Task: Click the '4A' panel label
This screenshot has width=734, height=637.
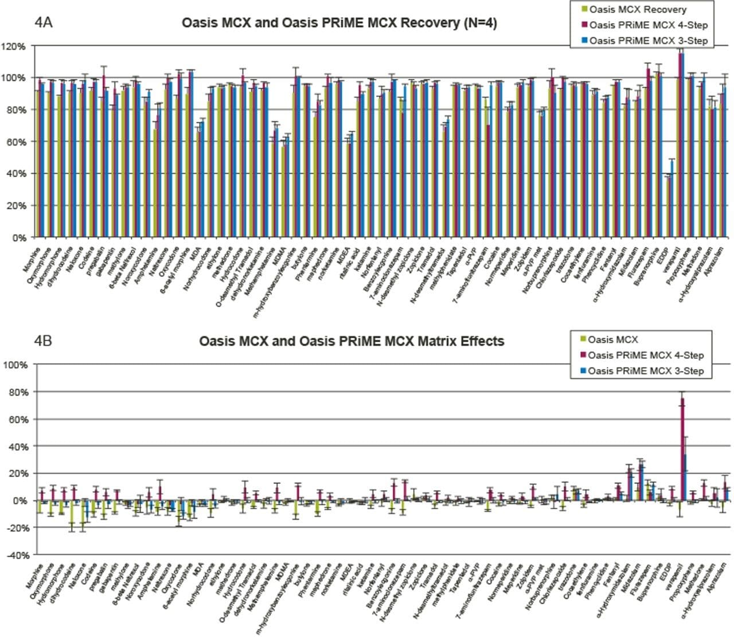Action: tap(45, 23)
